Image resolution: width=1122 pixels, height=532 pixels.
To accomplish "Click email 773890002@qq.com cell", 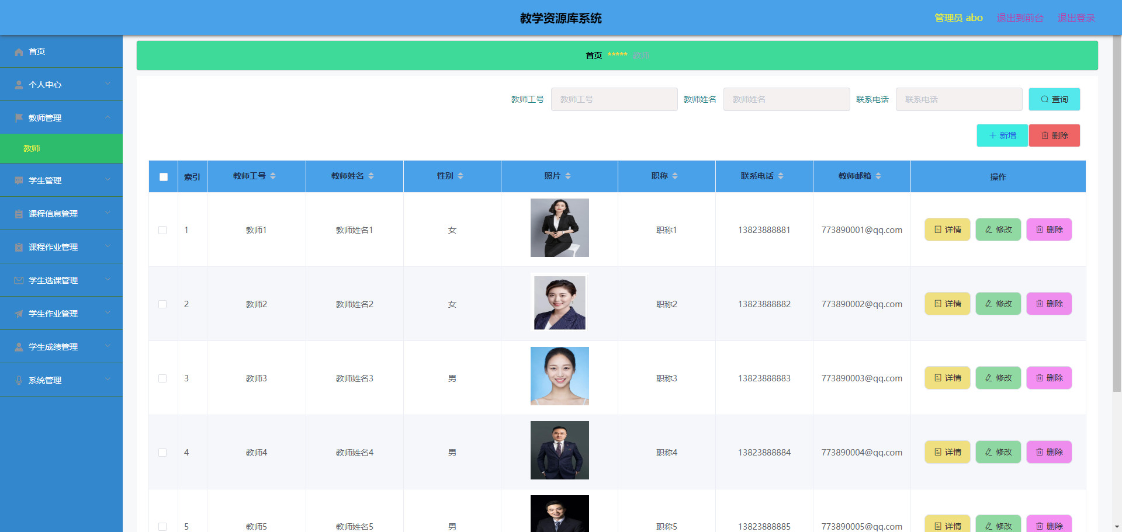I will click(862, 304).
